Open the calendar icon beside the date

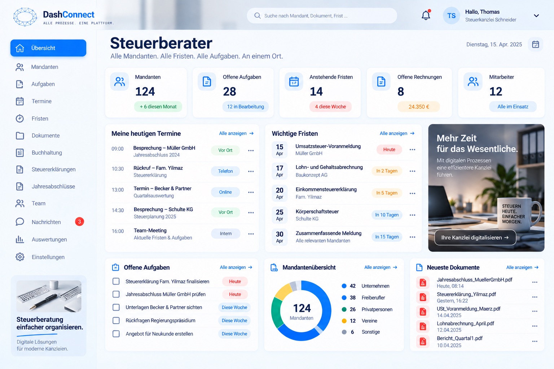tap(536, 44)
